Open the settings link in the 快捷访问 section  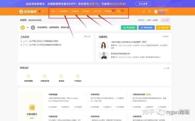166,68
